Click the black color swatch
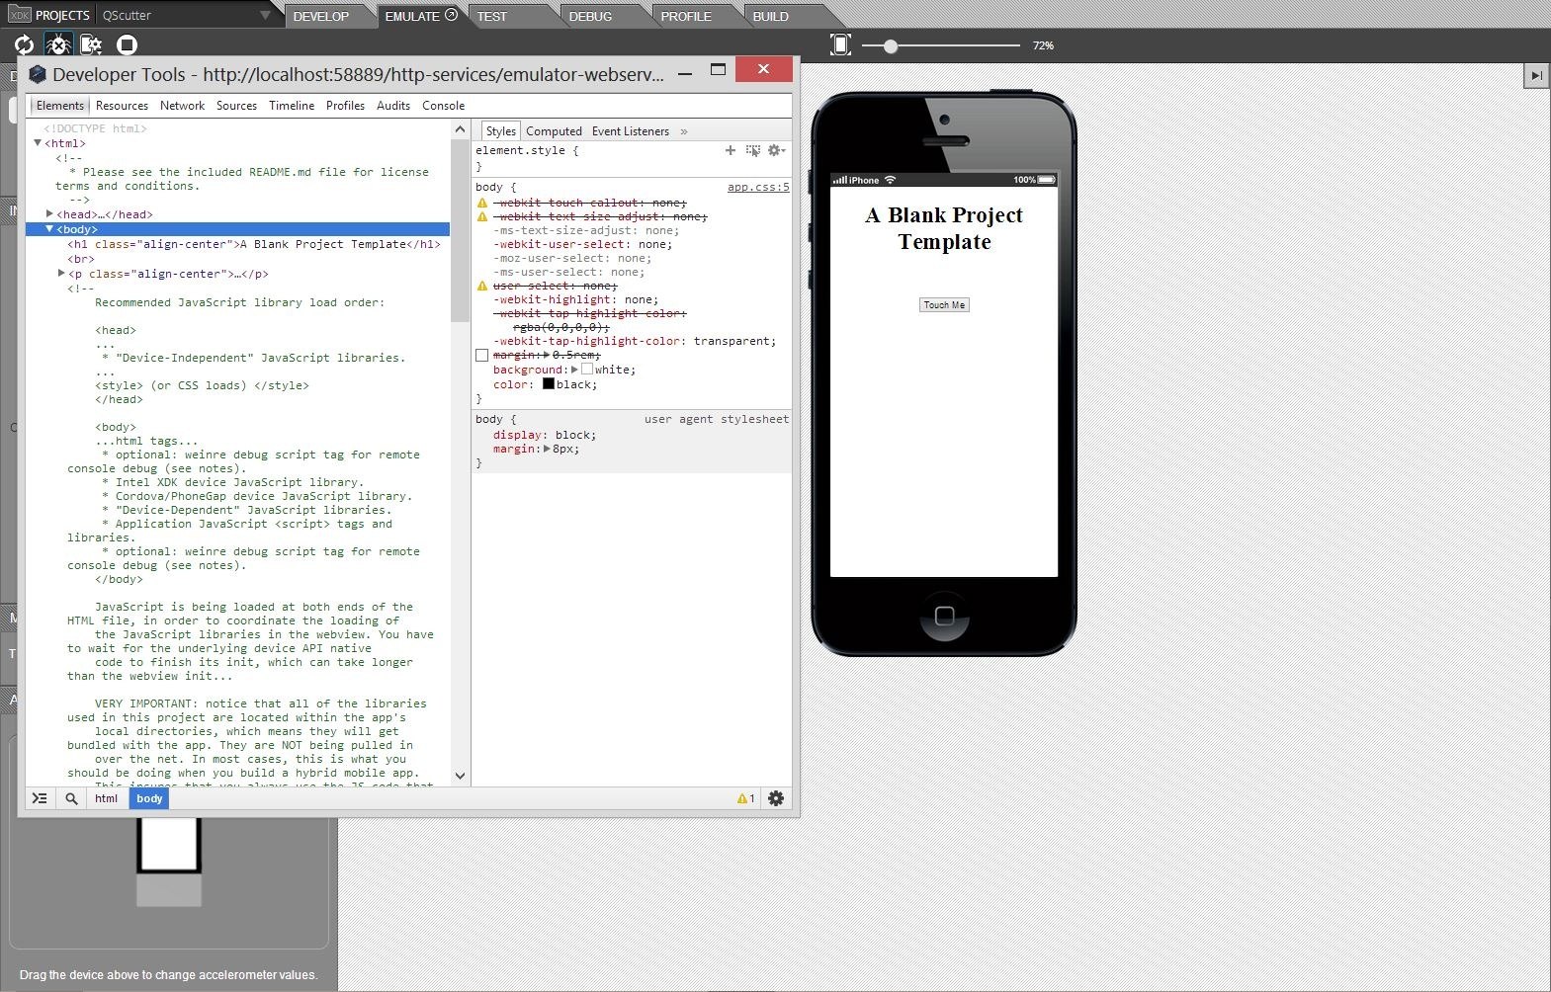The image size is (1551, 992). pyautogui.click(x=548, y=384)
